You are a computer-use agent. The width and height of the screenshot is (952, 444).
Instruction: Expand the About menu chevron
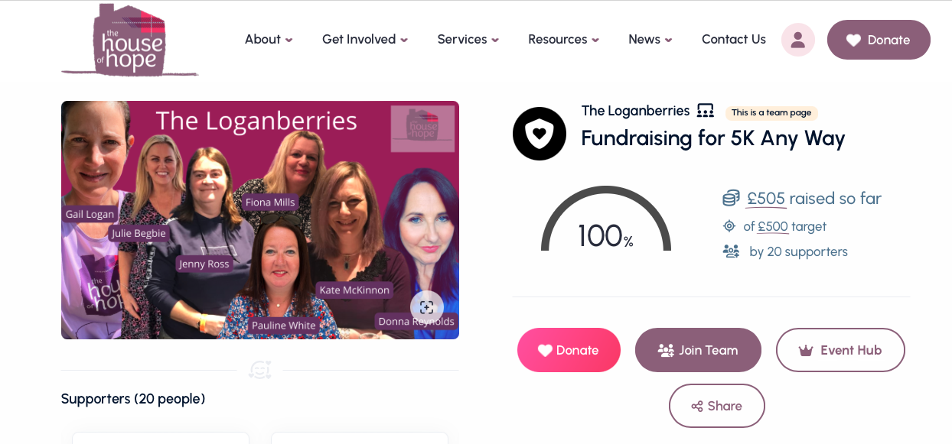[289, 41]
